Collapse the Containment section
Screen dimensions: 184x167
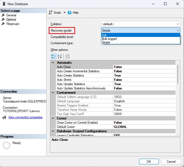click(x=53, y=93)
